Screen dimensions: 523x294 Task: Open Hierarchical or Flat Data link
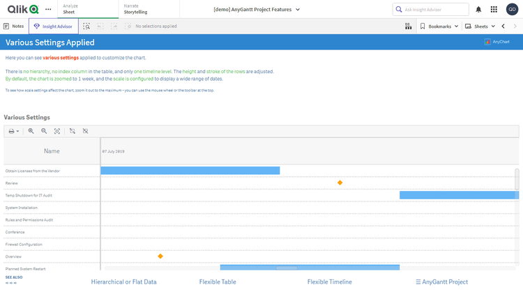click(123, 282)
